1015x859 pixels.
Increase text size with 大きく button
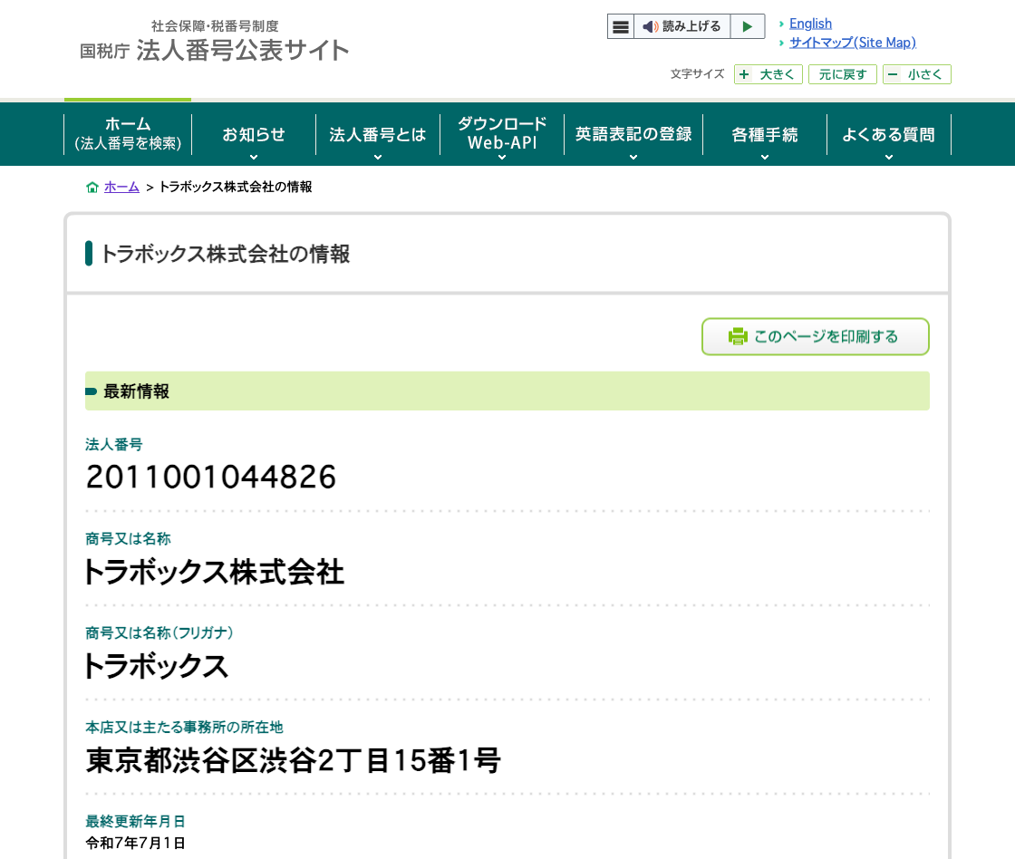pyautogui.click(x=768, y=74)
